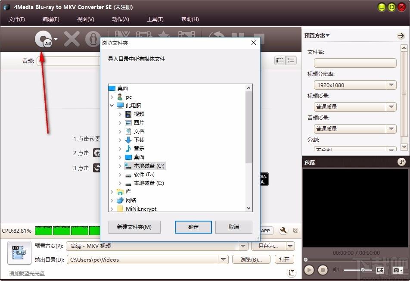
Task: Open the 工具(T) menu
Action: [x=155, y=19]
